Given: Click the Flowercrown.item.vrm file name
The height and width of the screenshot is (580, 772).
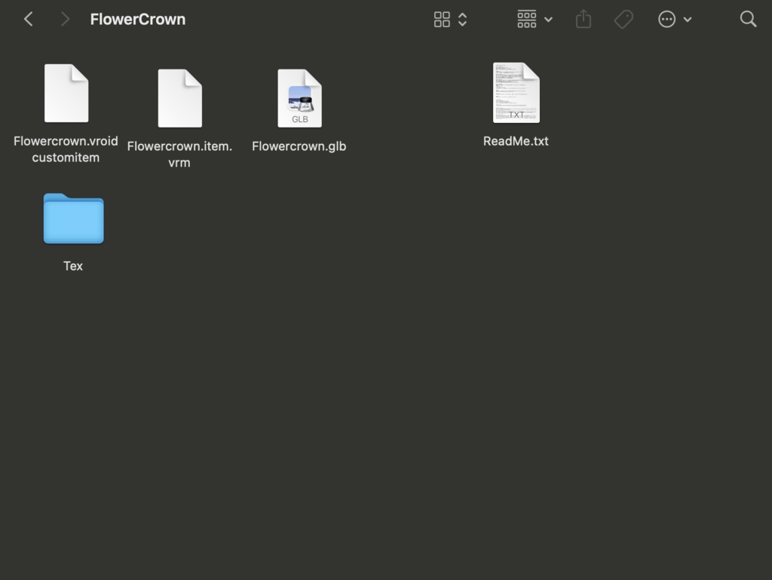Looking at the screenshot, I should click(179, 154).
